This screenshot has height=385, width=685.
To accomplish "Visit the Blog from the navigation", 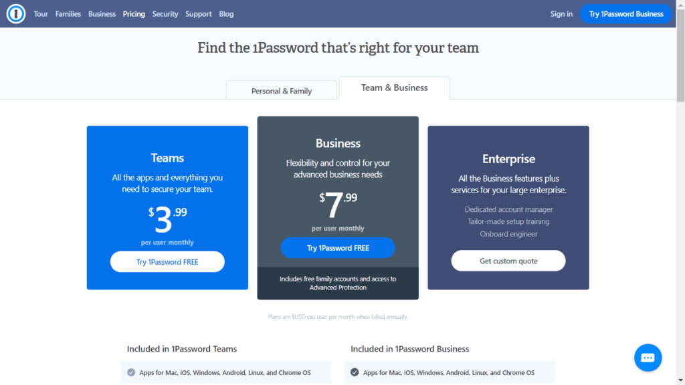I will click(x=226, y=13).
